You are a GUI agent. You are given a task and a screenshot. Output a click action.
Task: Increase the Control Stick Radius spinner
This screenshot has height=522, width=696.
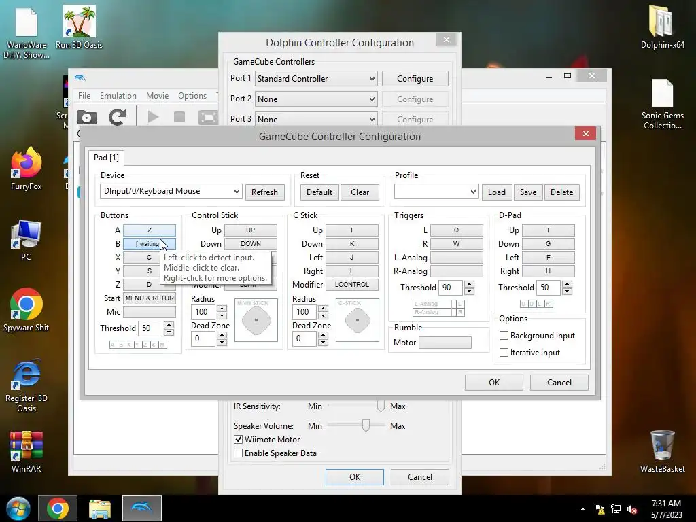[222, 308]
